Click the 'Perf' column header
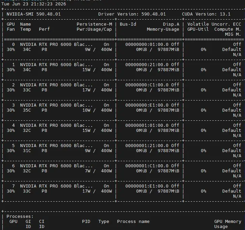245x230 pixels. pyautogui.click(x=44, y=29)
